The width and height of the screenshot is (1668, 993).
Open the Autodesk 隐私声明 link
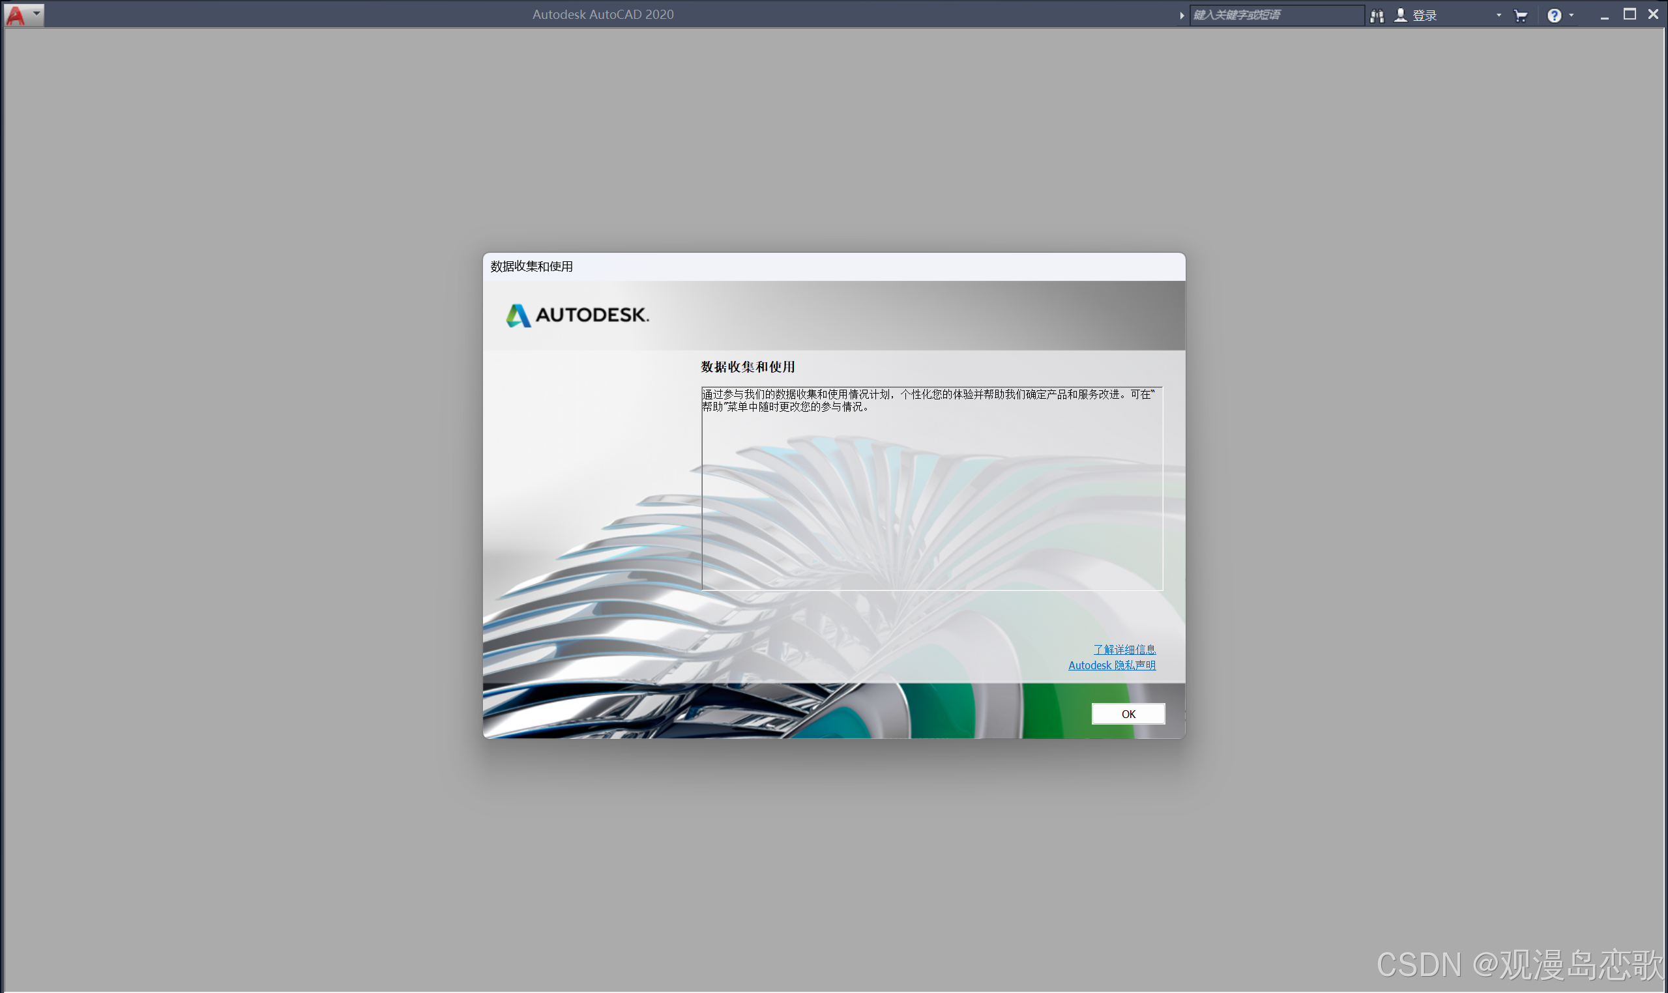(1111, 665)
